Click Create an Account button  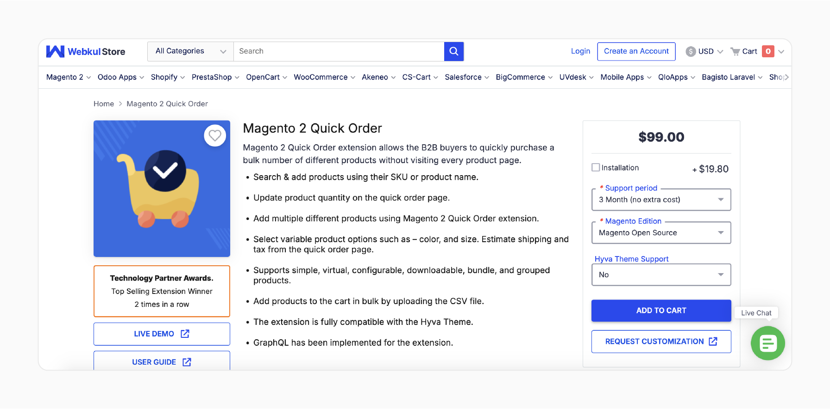(636, 51)
